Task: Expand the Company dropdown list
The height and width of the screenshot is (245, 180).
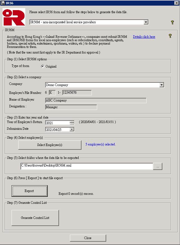Action: [x=161, y=85]
